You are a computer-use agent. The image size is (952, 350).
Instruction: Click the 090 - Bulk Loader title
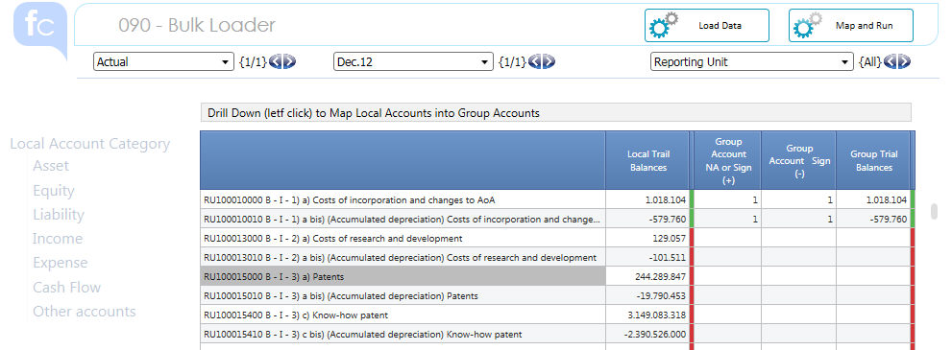[197, 26]
